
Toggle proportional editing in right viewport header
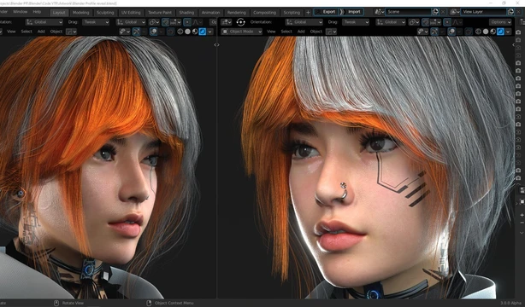click(x=447, y=22)
